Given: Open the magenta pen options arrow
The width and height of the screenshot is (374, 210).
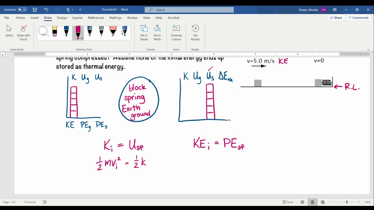Looking at the screenshot, I should pos(82,38).
